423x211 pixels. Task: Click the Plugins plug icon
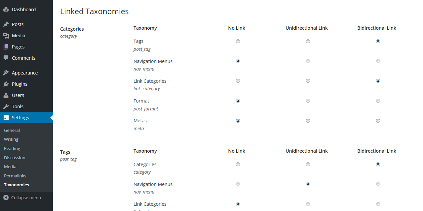coord(6,84)
